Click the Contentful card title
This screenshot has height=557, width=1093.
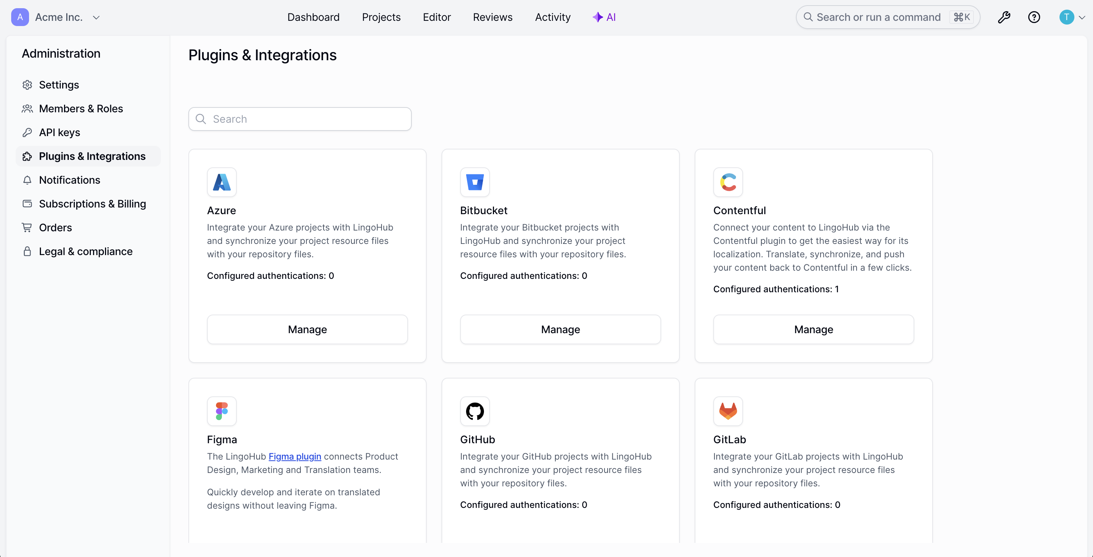(x=740, y=210)
